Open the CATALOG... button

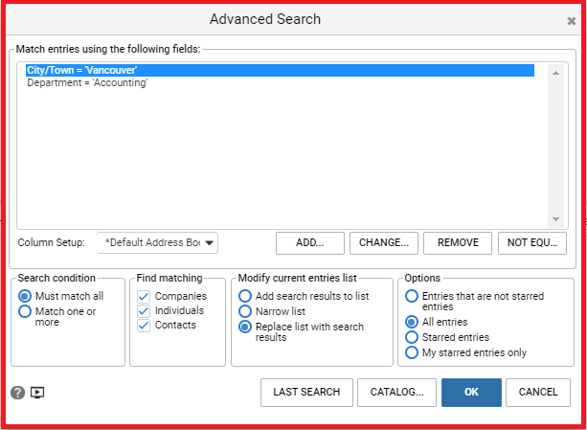coord(396,393)
